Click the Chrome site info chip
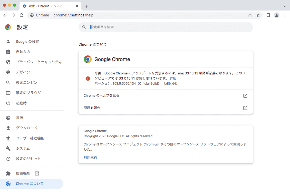Screen dimensions: 290x194 pos(40,15)
